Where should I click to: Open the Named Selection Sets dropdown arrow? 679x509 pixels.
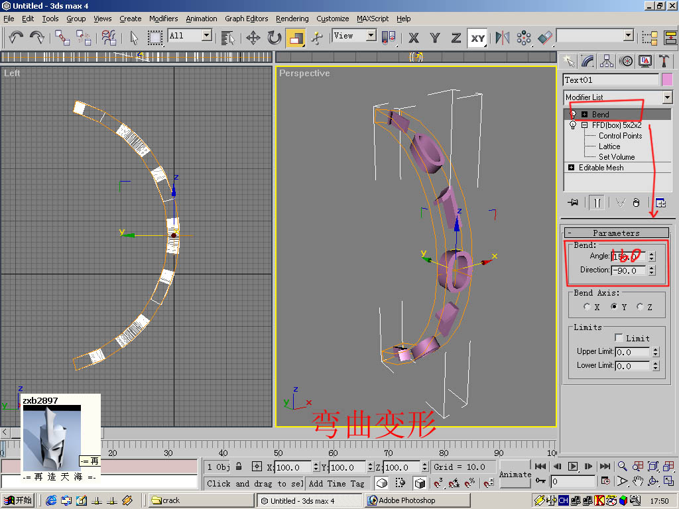[629, 35]
